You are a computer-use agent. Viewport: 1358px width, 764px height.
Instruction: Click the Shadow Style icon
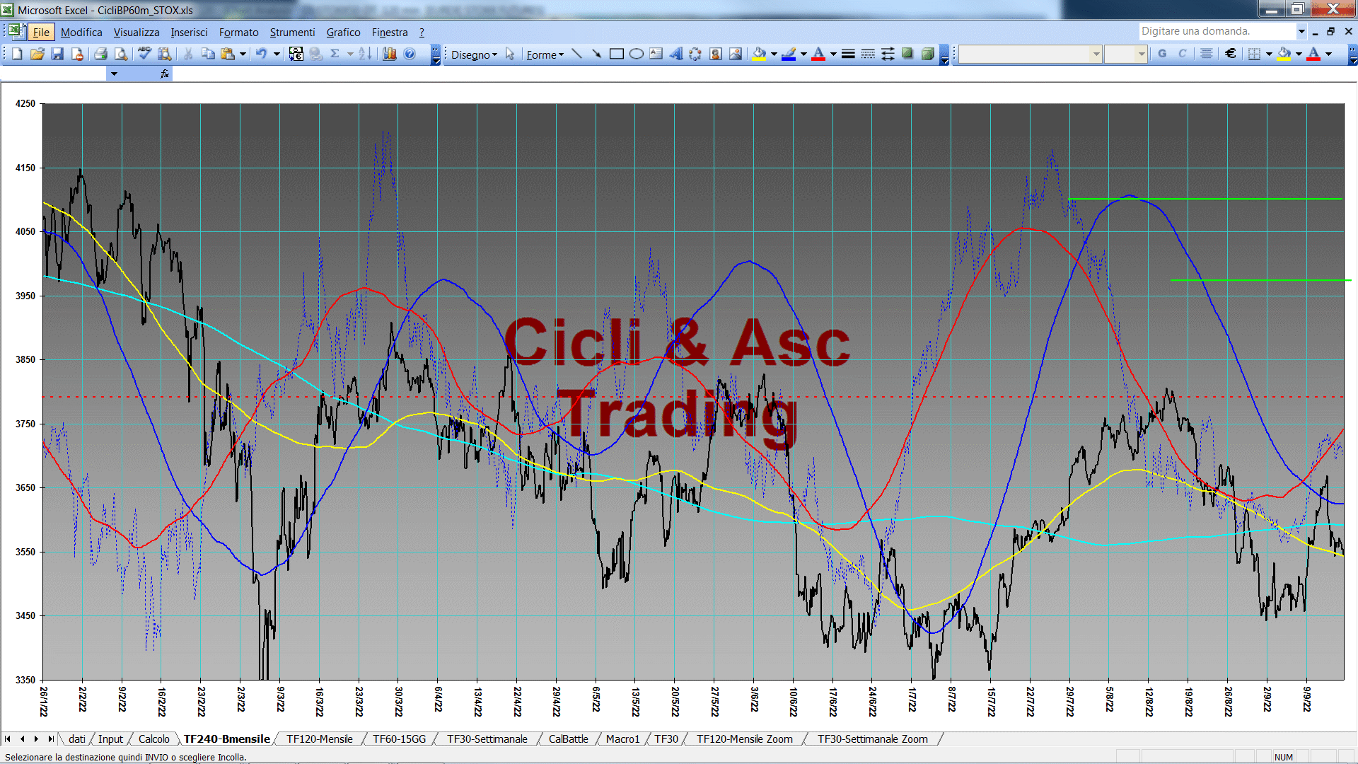[x=907, y=54]
